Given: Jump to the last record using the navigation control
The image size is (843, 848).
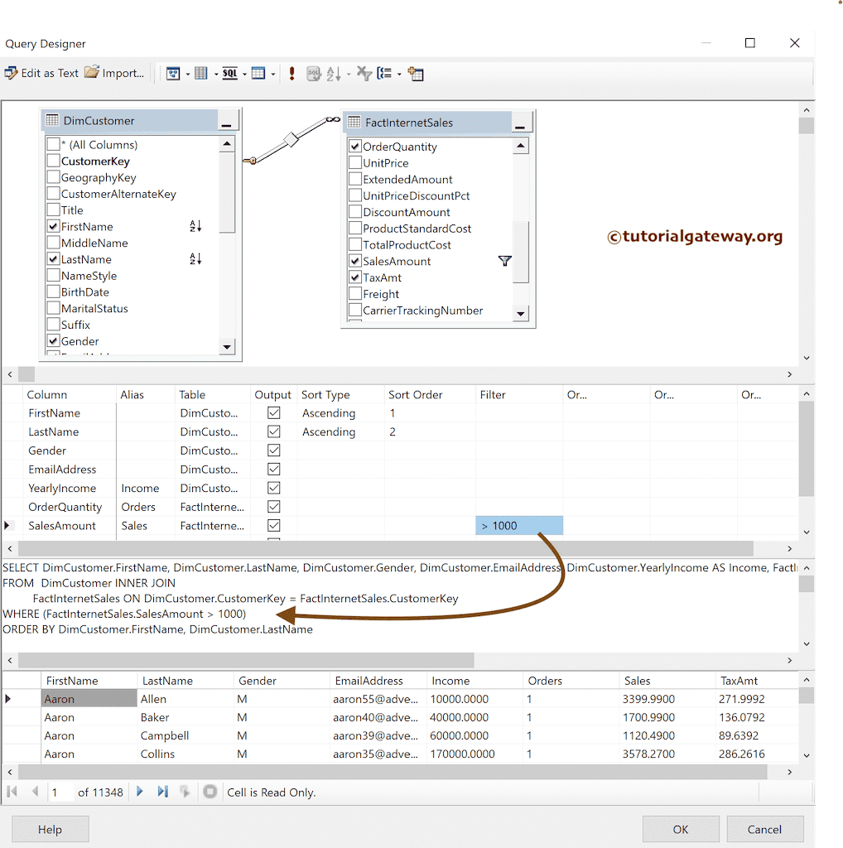Looking at the screenshot, I should coord(161,792).
